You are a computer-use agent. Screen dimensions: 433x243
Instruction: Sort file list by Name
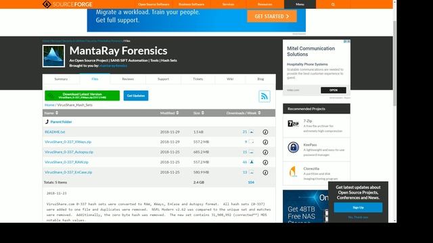(51, 113)
